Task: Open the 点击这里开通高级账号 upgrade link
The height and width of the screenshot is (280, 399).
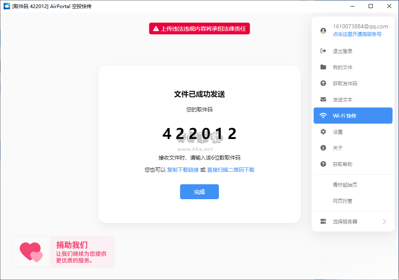Action: [x=358, y=34]
